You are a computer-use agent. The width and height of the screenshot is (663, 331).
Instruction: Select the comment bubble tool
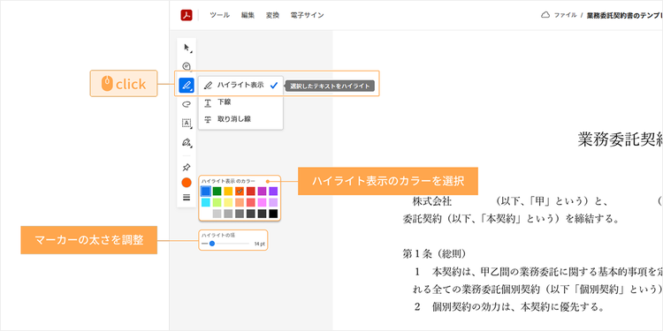coord(187,66)
